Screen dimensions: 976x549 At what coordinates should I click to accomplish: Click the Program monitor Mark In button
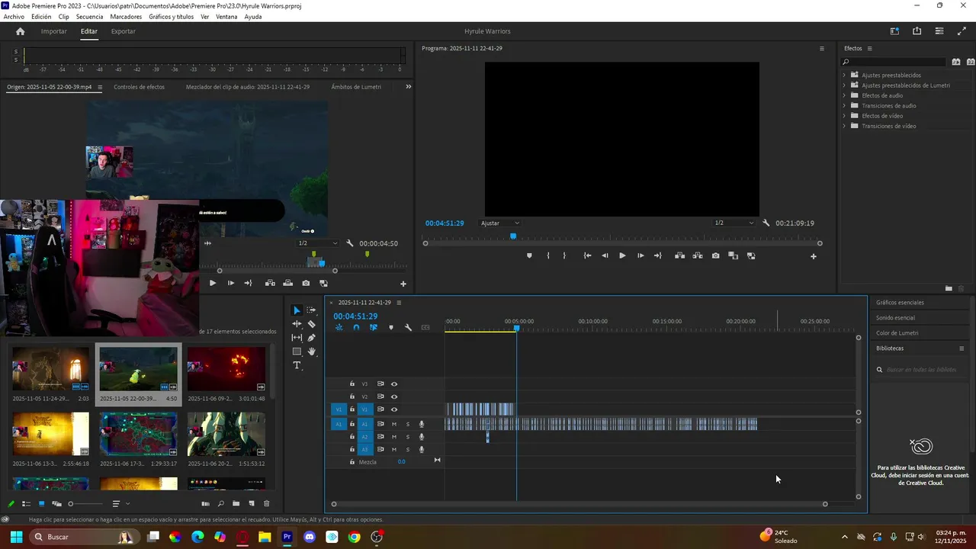[x=548, y=256]
